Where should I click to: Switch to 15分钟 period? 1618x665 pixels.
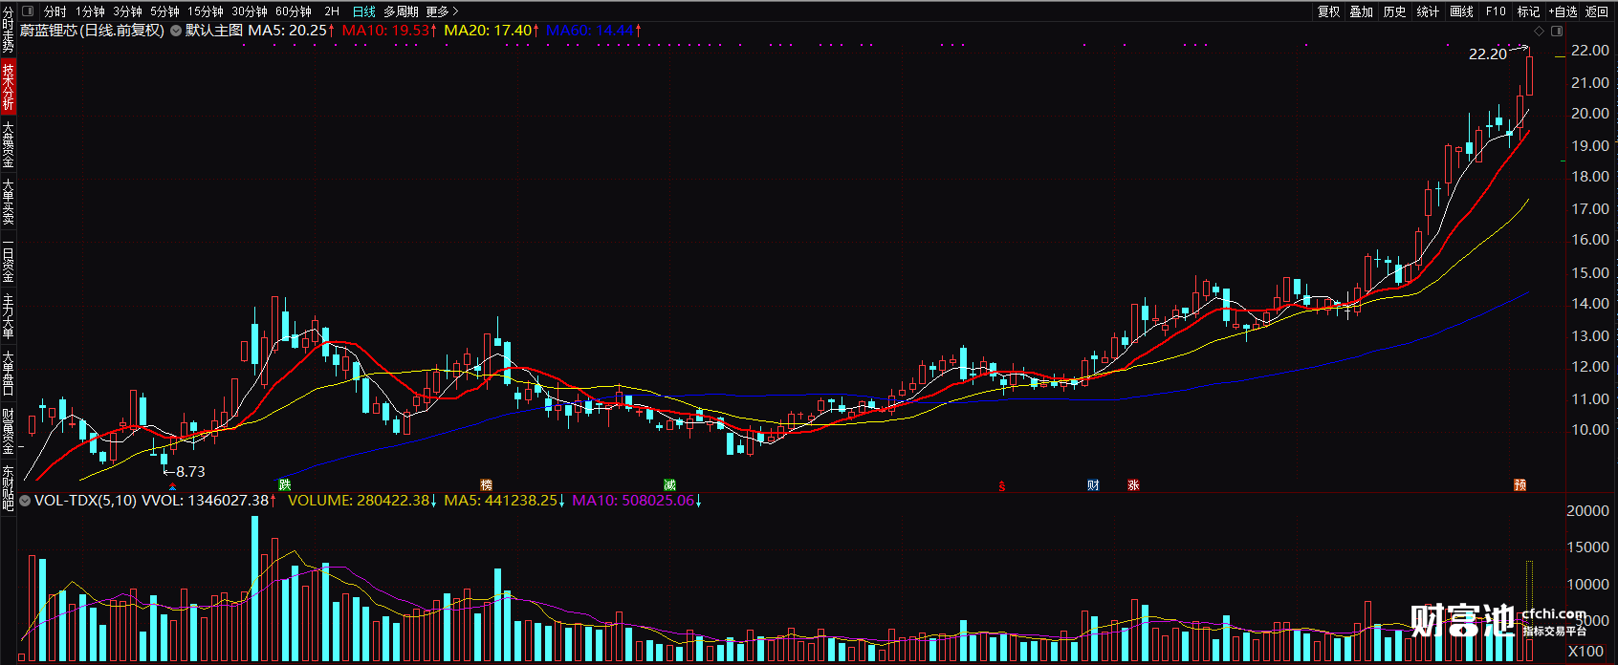tap(205, 11)
